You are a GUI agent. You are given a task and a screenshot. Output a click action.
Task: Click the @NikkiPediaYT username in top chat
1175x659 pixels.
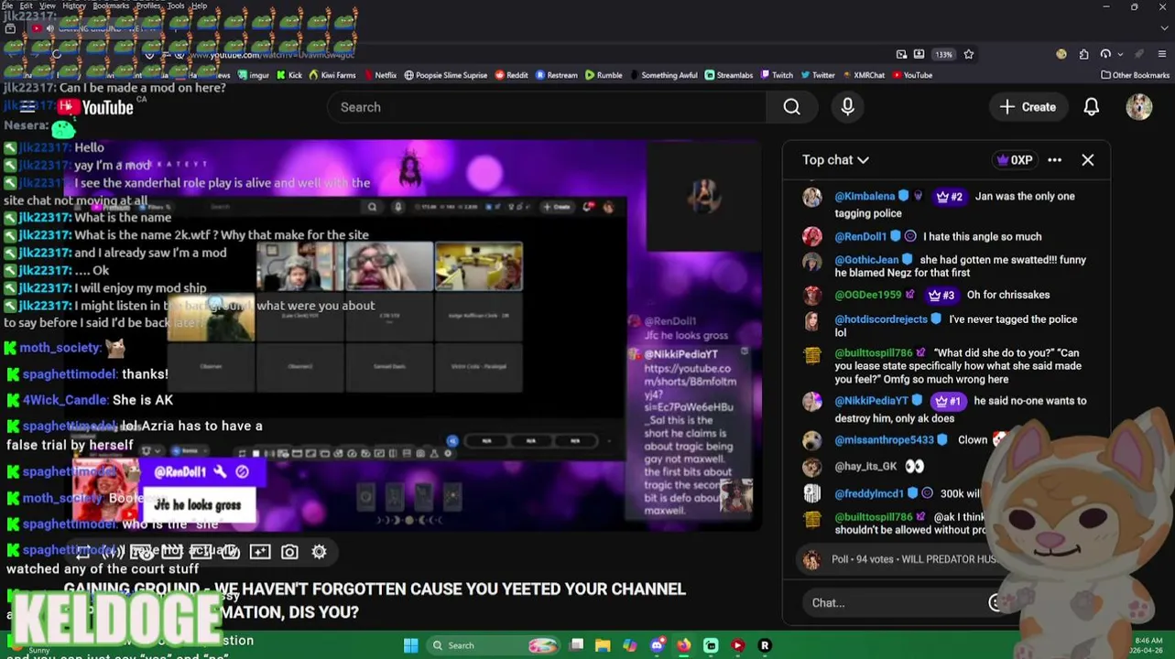click(x=871, y=401)
